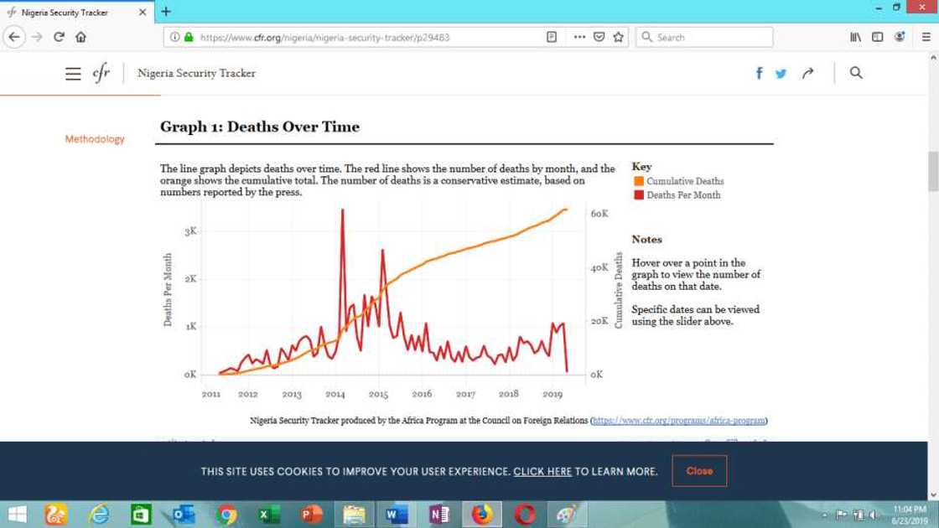
Task: Reload the current page
Action: [59, 37]
